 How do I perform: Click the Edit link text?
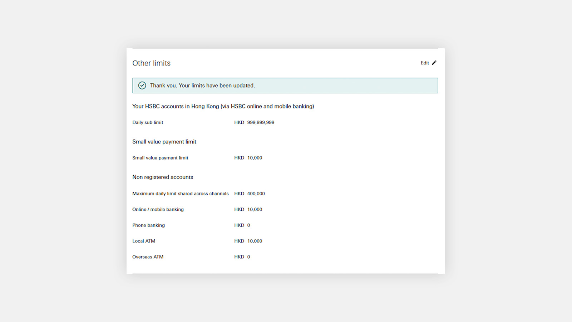(425, 63)
